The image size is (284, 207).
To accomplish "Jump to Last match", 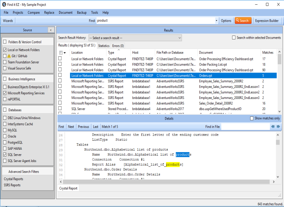I will click(x=96, y=127).
